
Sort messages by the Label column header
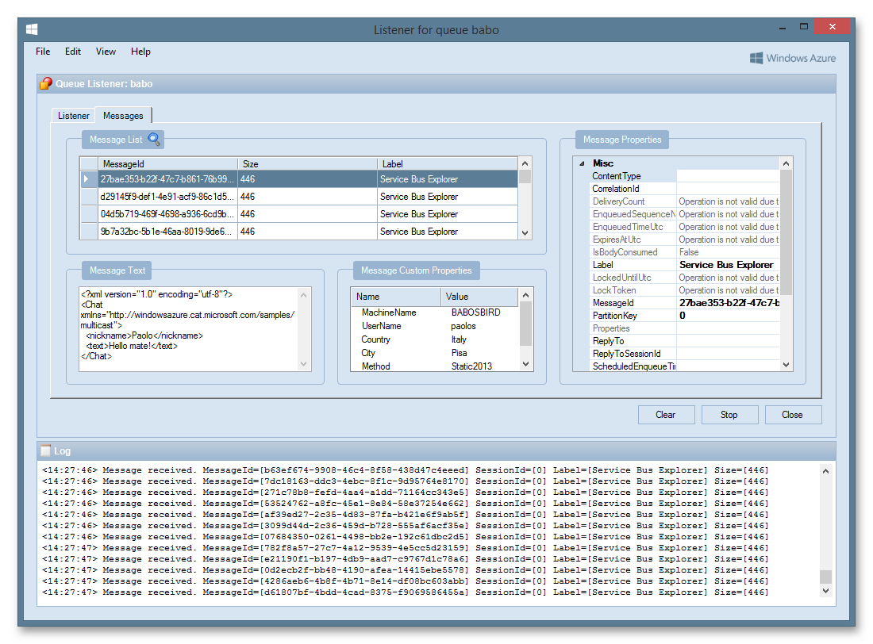[448, 163]
